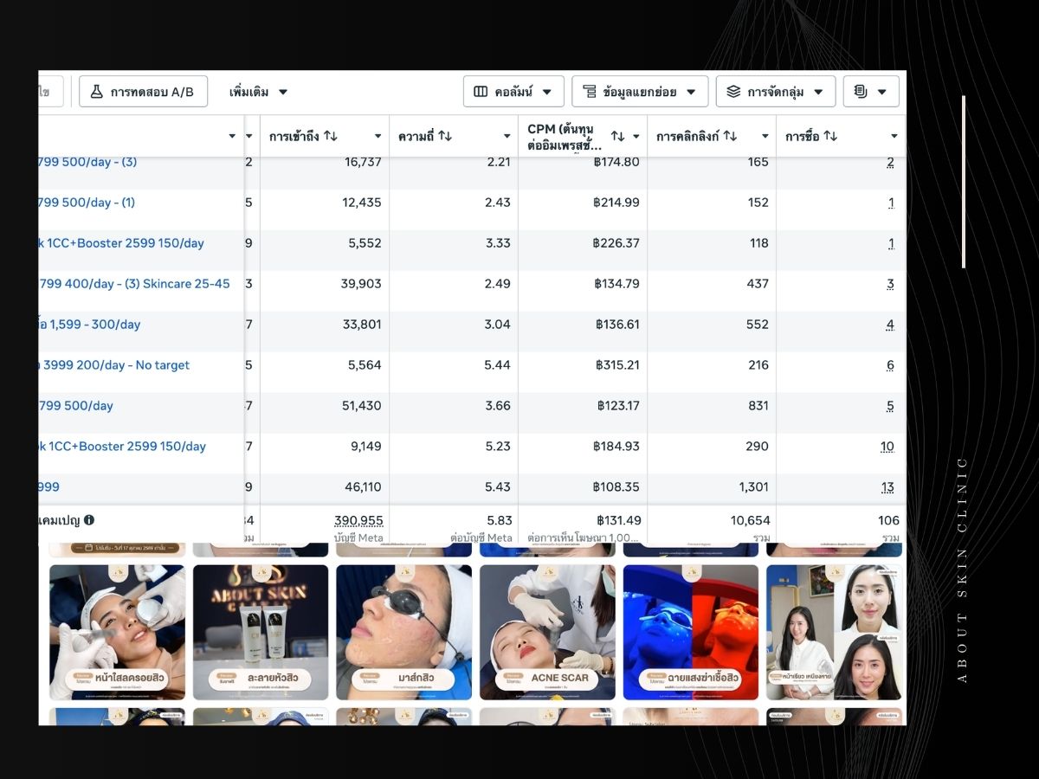Sort by การเข้าถึง using its arrows icon
This screenshot has height=779, width=1039.
(330, 136)
